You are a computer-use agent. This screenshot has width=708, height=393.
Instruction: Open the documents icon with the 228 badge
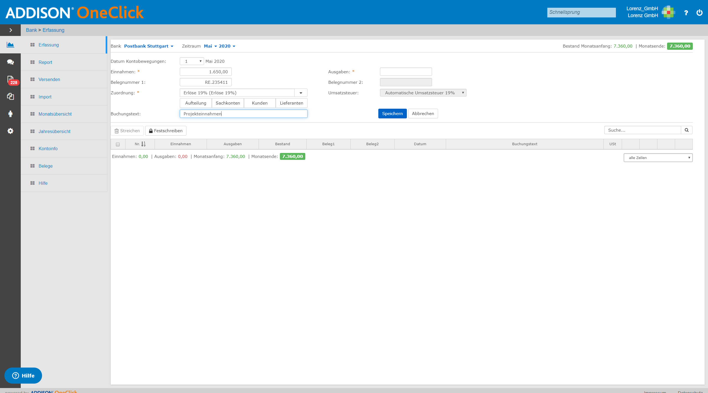tap(11, 80)
